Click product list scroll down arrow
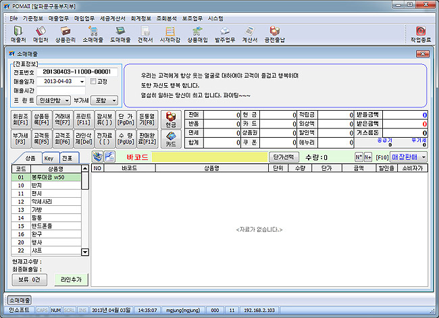This screenshot has height=318, width=439. coord(85,252)
